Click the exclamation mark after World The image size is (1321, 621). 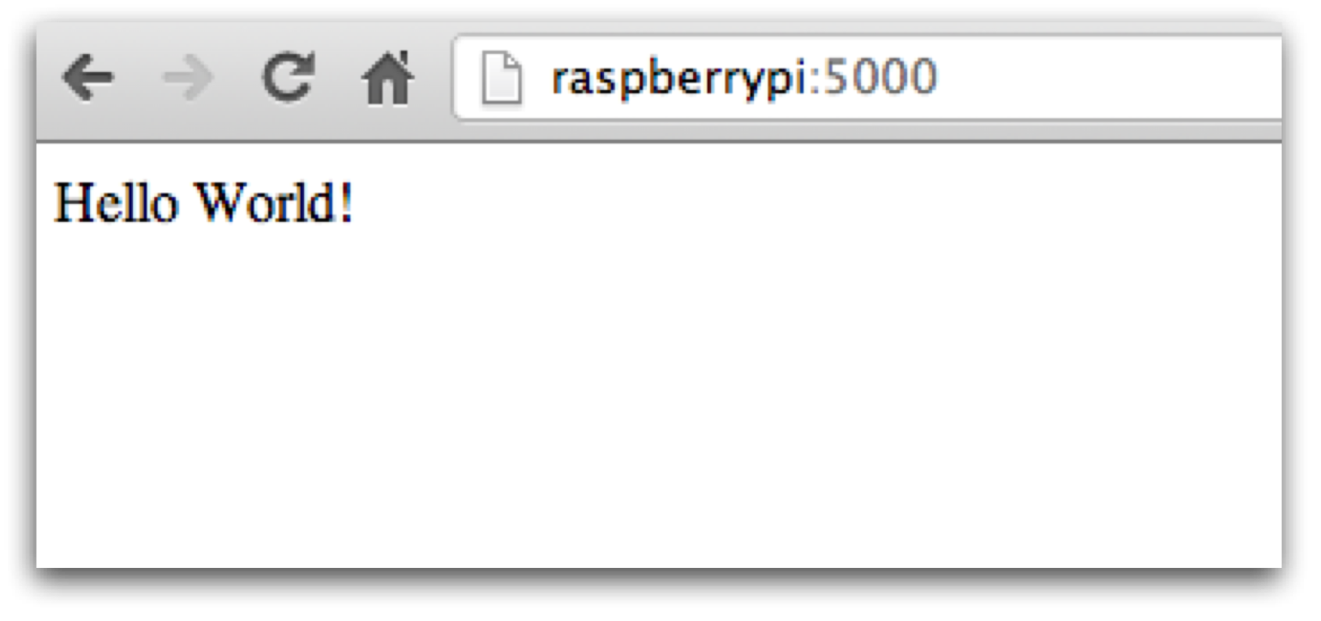pyautogui.click(x=346, y=204)
